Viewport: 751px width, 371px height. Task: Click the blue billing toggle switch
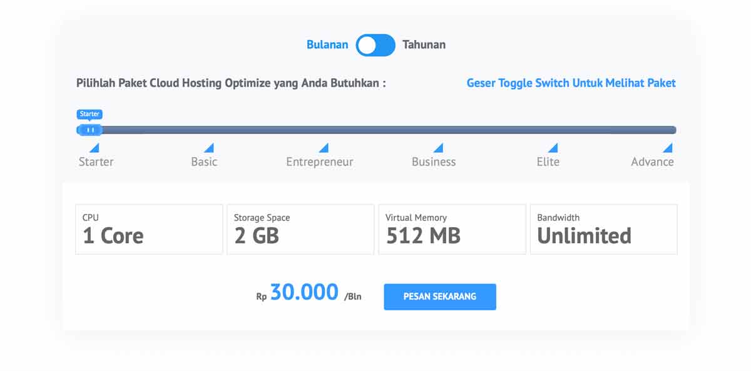(x=375, y=45)
